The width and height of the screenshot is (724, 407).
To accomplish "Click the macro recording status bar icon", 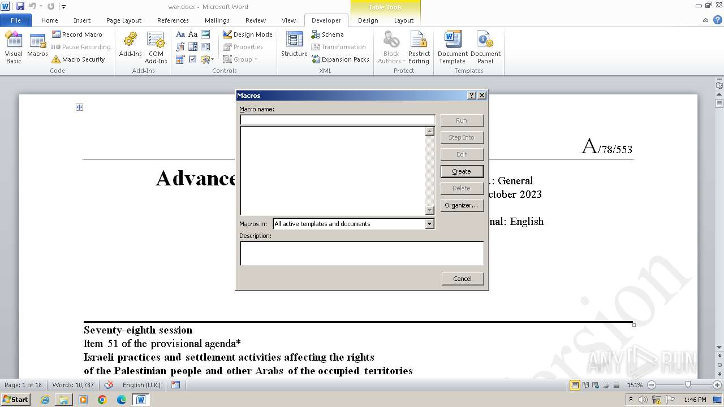I will pyautogui.click(x=175, y=385).
